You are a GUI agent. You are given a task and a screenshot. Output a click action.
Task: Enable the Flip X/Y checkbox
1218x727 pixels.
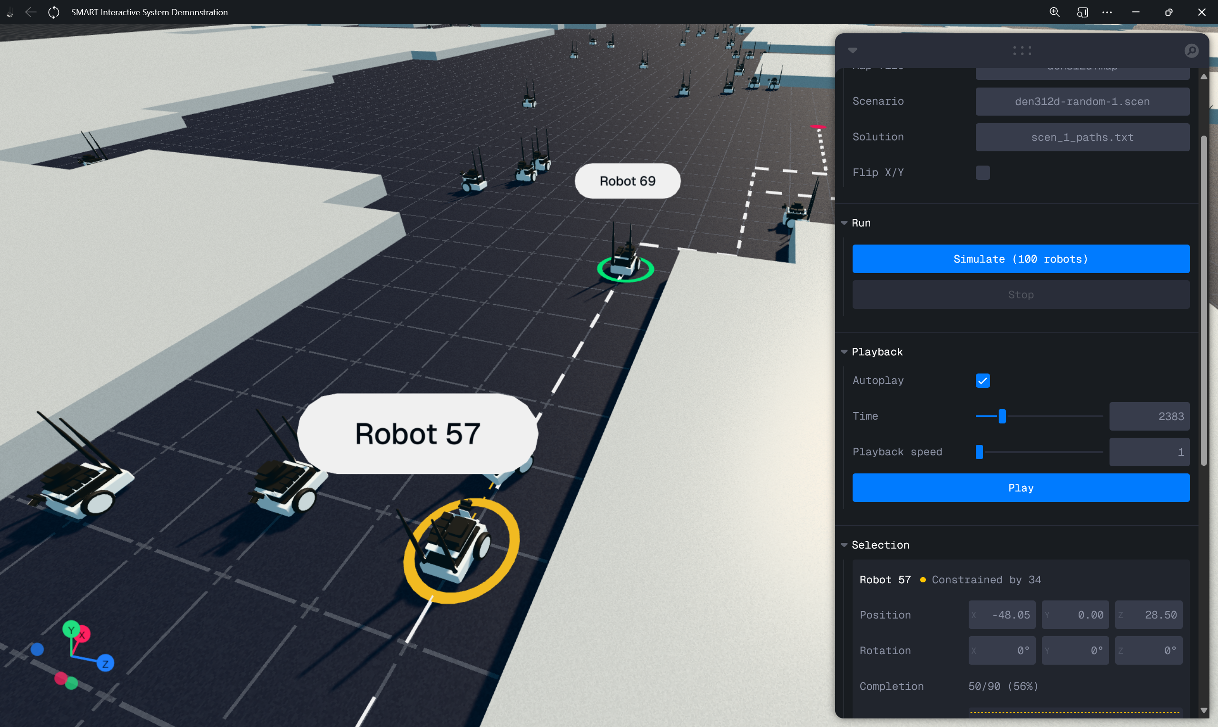click(982, 172)
